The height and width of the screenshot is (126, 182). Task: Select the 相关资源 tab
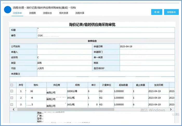pos(64,13)
